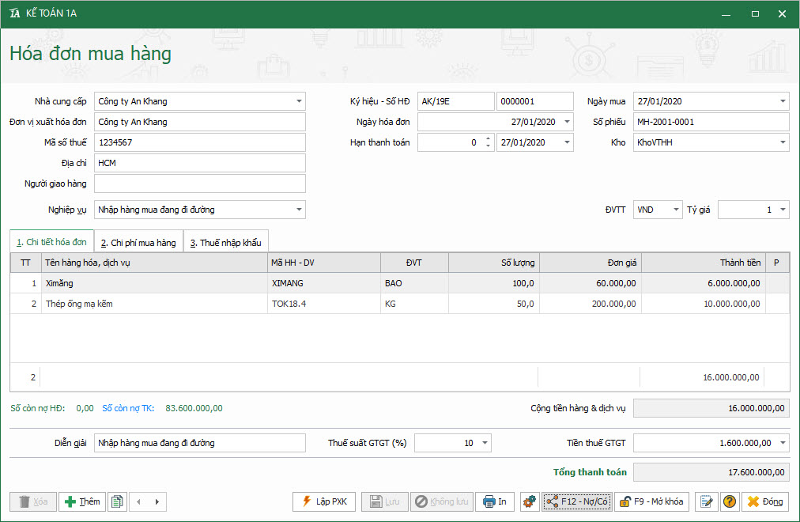Click Thành tiền column header
Image resolution: width=800 pixels, height=522 pixels.
(704, 263)
